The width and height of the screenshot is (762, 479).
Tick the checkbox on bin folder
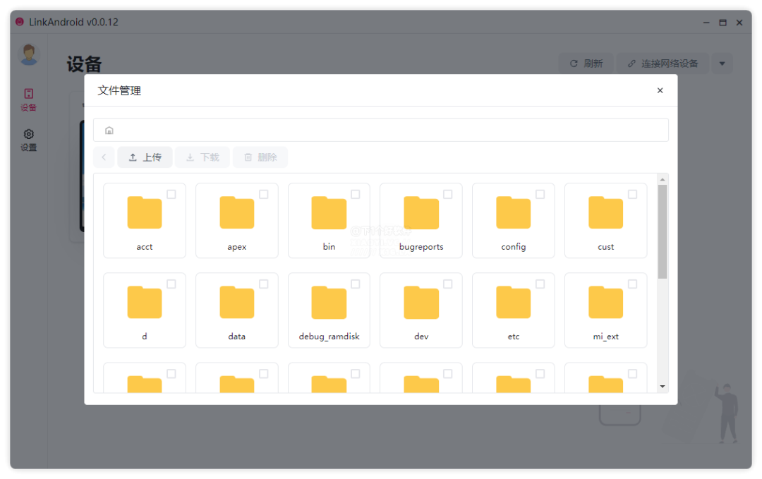click(x=356, y=194)
